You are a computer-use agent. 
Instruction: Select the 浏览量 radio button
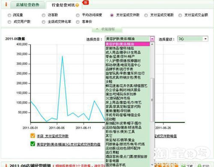(9, 15)
